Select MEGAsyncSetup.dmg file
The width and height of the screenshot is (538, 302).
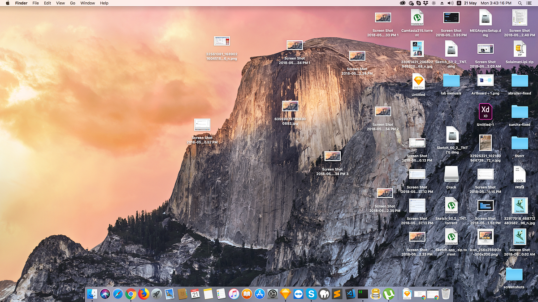[x=486, y=18]
